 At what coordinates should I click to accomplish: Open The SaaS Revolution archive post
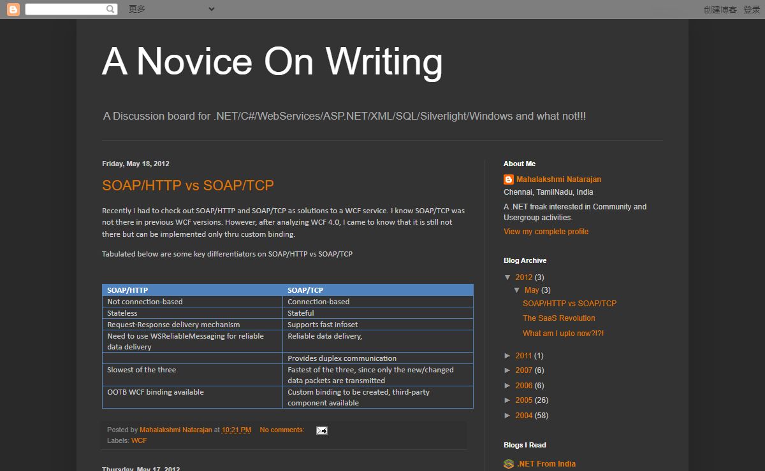tap(558, 318)
